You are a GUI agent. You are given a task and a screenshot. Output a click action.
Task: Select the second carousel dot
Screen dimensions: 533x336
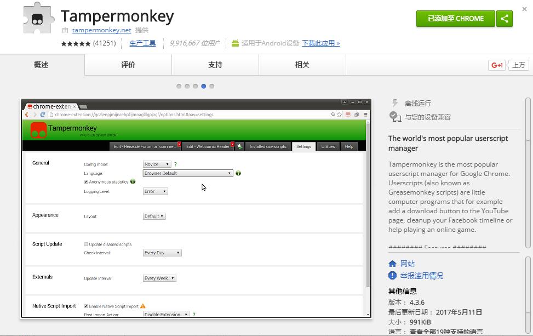pyautogui.click(x=187, y=86)
